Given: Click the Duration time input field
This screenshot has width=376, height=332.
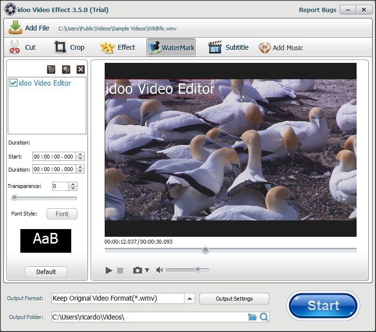Looking at the screenshot, I should tap(54, 169).
